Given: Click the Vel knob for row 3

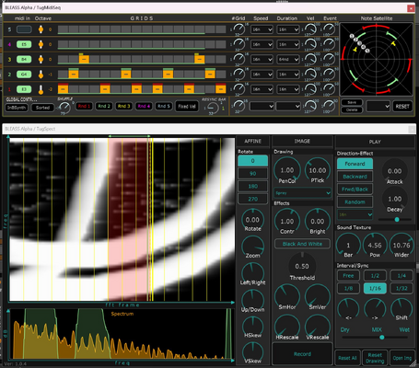Looking at the screenshot, I should pyautogui.click(x=310, y=59).
